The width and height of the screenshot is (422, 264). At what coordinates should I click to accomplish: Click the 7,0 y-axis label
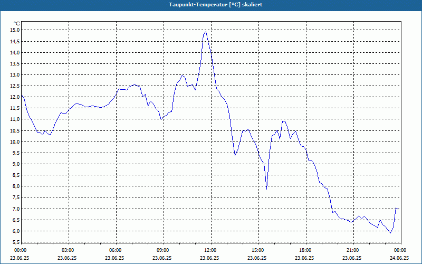pyautogui.click(x=16, y=209)
